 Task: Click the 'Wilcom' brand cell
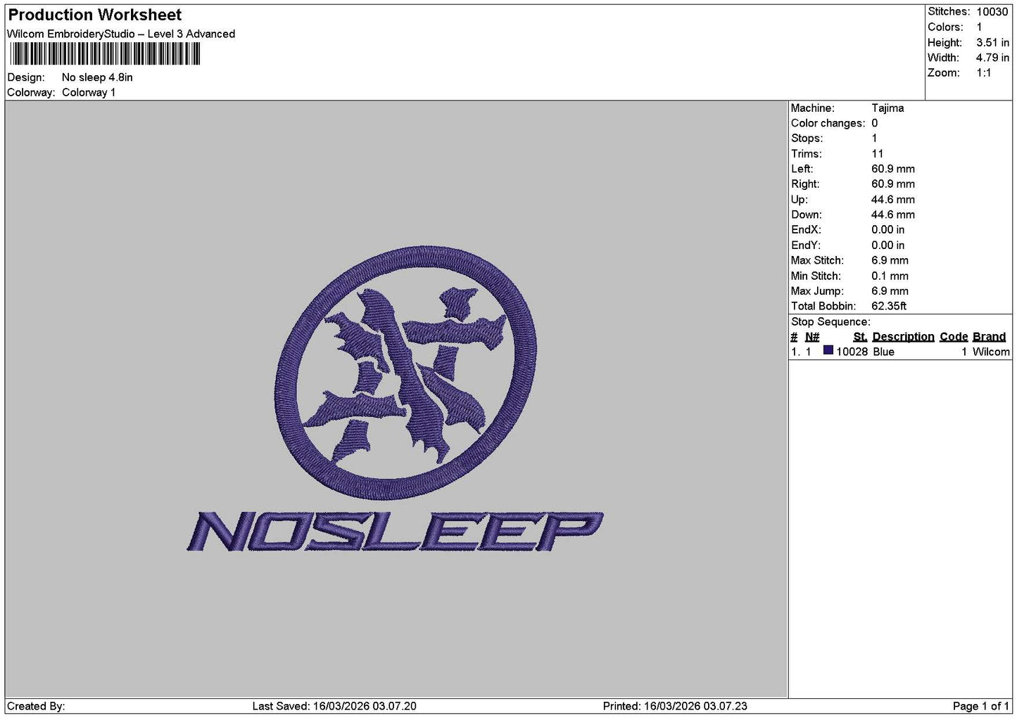(x=991, y=352)
